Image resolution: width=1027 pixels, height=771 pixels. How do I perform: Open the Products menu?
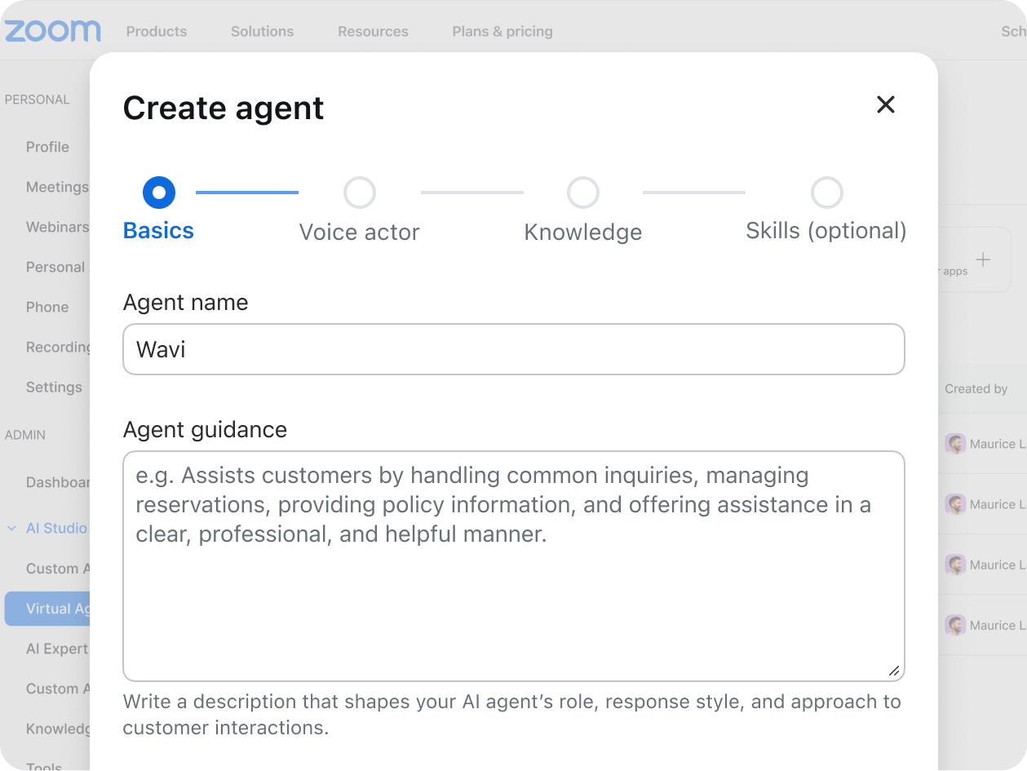coord(156,31)
